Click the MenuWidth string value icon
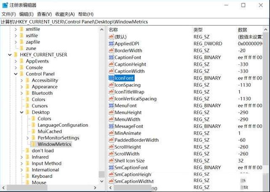This screenshot has height=192, width=270. (111, 119)
